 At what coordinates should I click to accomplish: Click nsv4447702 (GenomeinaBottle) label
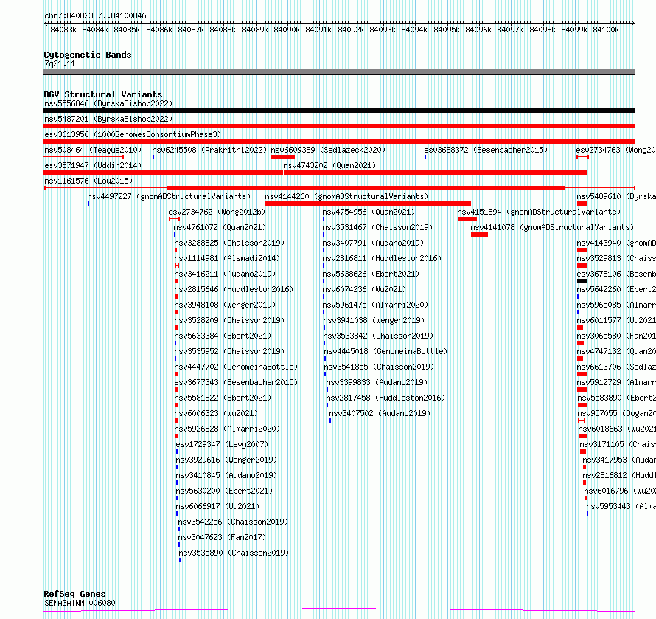[x=236, y=367]
